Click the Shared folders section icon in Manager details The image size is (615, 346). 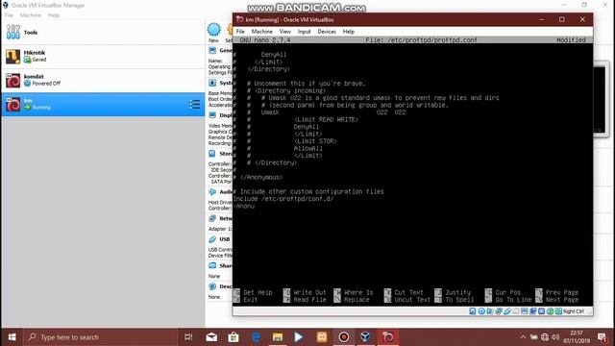(x=212, y=265)
